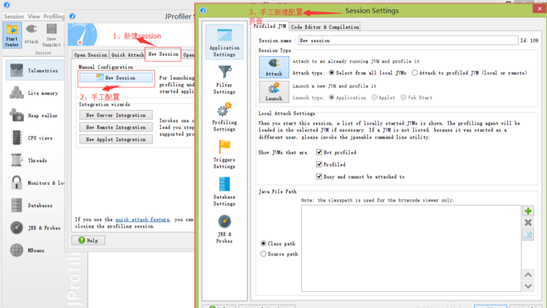Select the Class path radio button
547x308 pixels.
click(x=263, y=243)
